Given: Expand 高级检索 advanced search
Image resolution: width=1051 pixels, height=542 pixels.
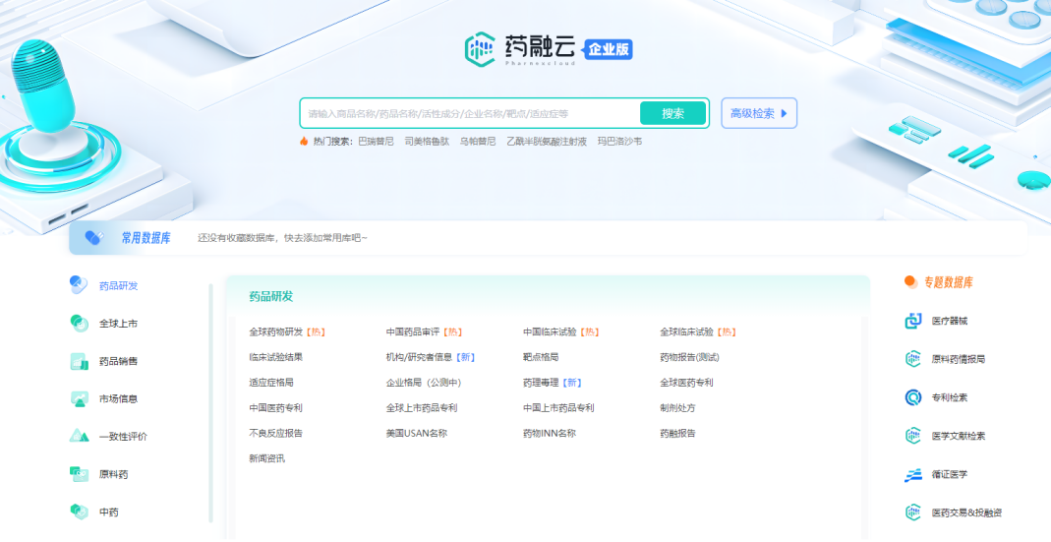Looking at the screenshot, I should tap(758, 113).
